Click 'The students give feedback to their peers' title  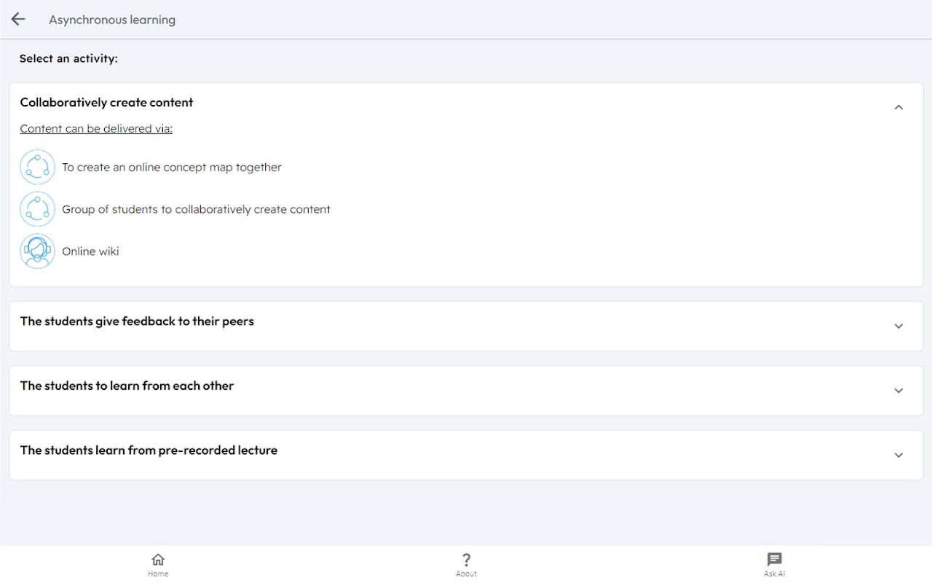point(137,321)
